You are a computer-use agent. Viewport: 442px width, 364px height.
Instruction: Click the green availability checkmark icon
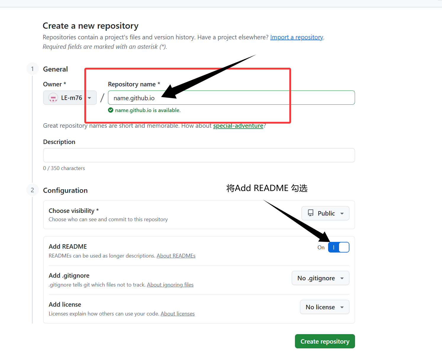pos(111,110)
